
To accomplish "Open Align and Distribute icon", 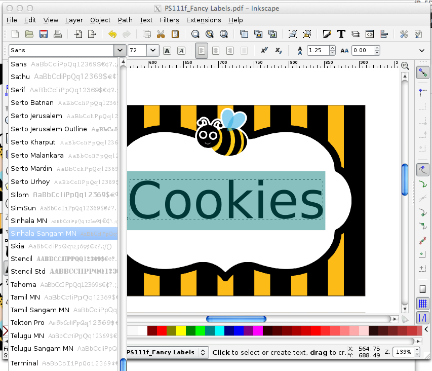I will (384, 34).
